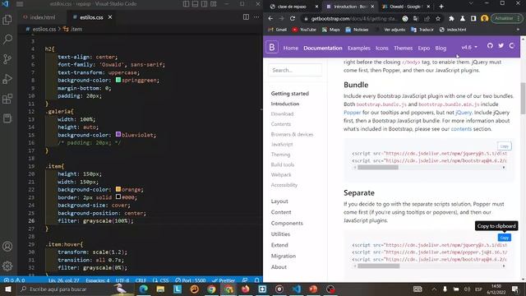Image resolution: width=526 pixels, height=296 pixels.
Task: Click the Twitter icon in the Bootstrap navbar
Action: pyautogui.click(x=501, y=46)
